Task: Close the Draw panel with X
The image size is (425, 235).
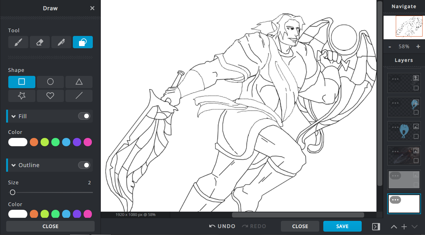Action: pos(92,8)
